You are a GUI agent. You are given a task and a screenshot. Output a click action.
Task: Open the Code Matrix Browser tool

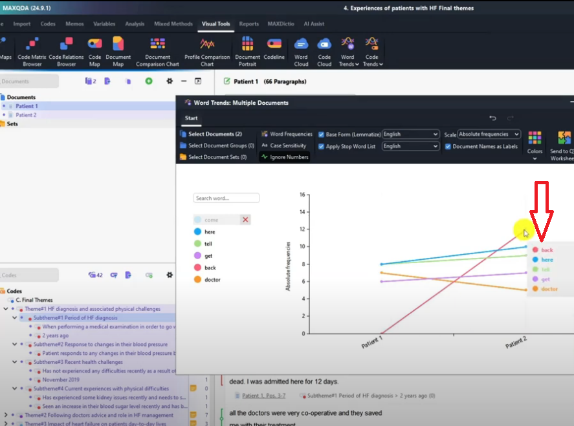[x=32, y=52]
